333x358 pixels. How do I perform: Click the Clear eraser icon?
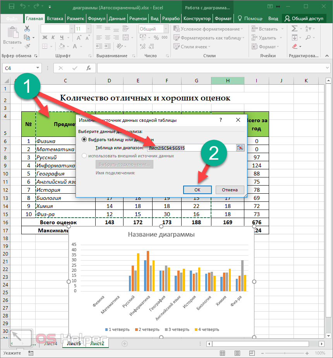[x=295, y=46]
